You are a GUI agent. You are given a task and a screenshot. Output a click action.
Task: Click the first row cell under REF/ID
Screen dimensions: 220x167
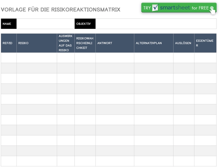(9, 58)
